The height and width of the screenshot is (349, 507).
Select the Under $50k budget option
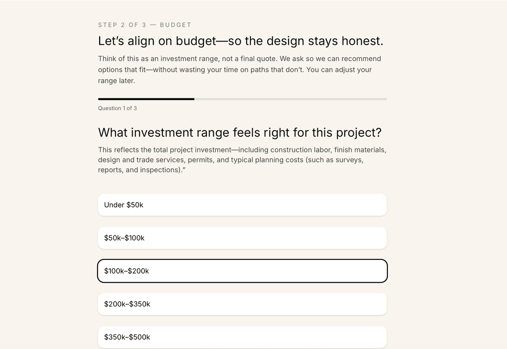point(242,205)
